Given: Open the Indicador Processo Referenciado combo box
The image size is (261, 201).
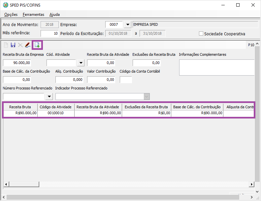Looking at the screenshot, I should 103,97.
